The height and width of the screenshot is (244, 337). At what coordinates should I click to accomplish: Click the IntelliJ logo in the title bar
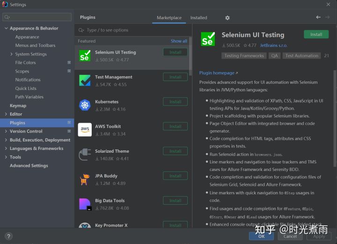click(5, 4)
